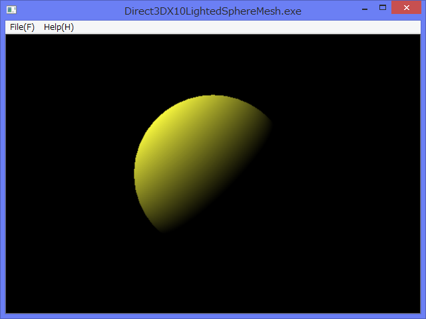Open the File(F) menu
This screenshot has width=426, height=319.
point(22,27)
